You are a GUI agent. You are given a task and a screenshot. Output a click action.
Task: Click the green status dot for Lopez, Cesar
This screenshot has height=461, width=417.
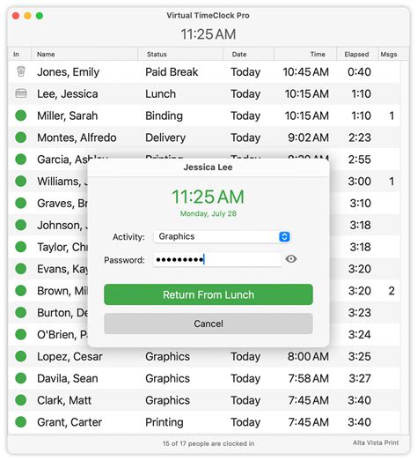pyautogui.click(x=21, y=356)
